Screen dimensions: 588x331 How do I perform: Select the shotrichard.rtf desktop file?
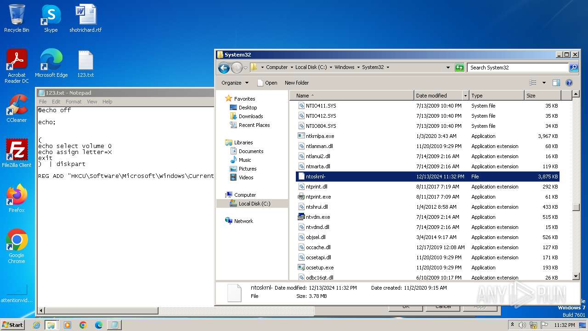[x=85, y=18]
